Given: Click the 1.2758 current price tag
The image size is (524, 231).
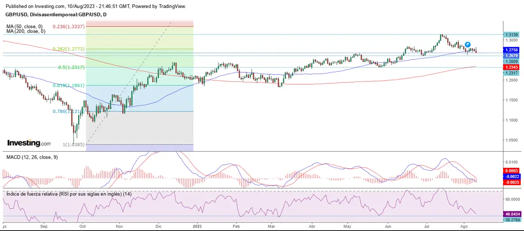Looking at the screenshot, I should point(512,50).
